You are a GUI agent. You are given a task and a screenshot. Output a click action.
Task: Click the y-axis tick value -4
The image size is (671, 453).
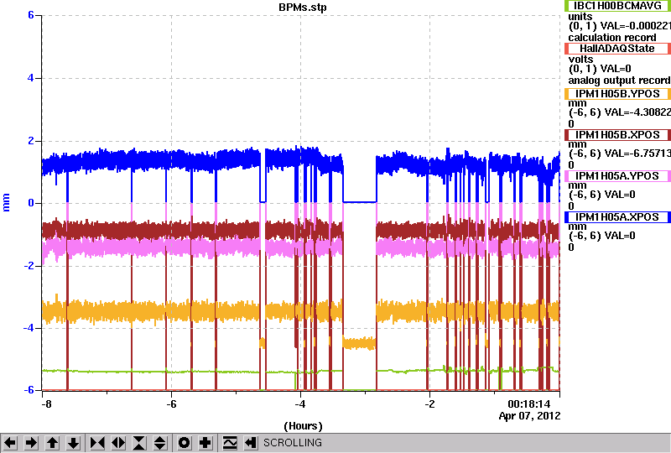(x=29, y=328)
